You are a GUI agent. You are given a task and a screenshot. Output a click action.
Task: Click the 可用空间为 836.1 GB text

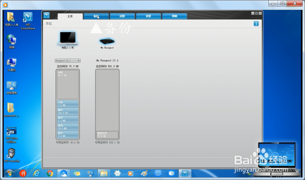click(x=107, y=143)
